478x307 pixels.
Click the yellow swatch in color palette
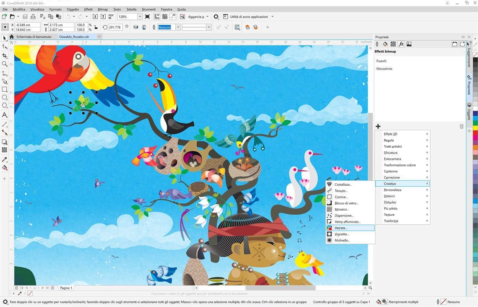click(x=475, y=128)
